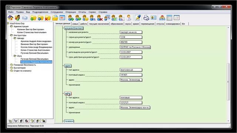Click the scrollbar up arrow of the form
The image size is (237, 133).
[228, 28]
